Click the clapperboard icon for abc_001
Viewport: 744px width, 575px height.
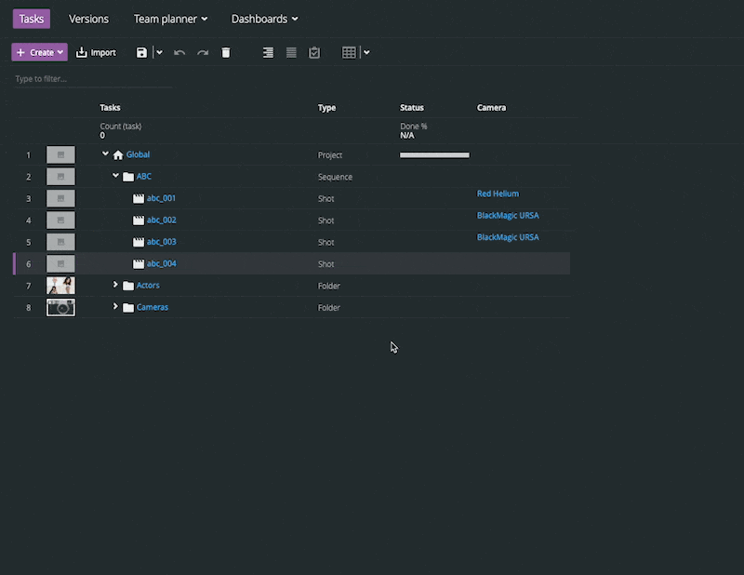pos(138,198)
